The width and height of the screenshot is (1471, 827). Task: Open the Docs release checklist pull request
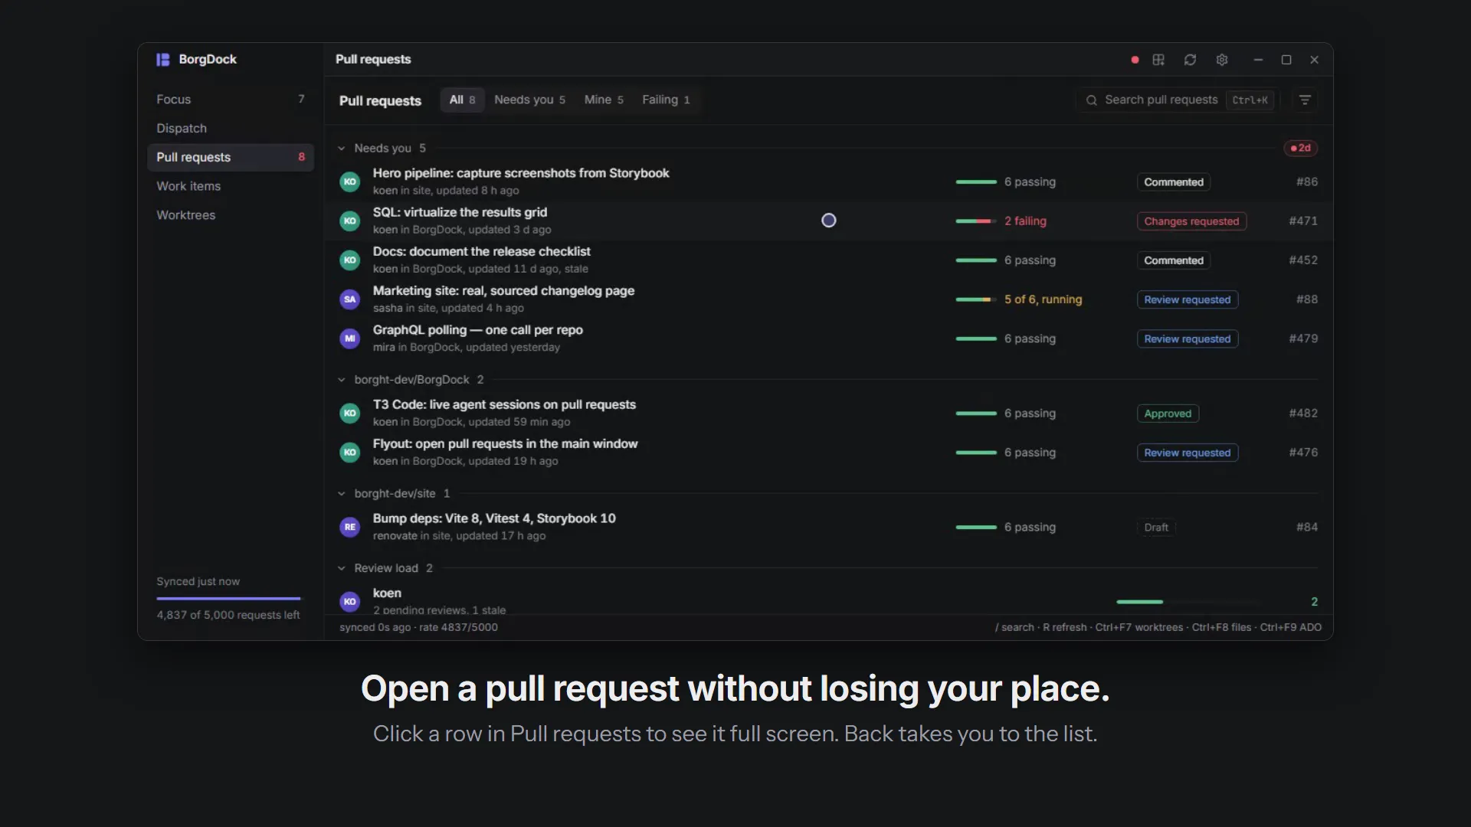click(x=828, y=260)
